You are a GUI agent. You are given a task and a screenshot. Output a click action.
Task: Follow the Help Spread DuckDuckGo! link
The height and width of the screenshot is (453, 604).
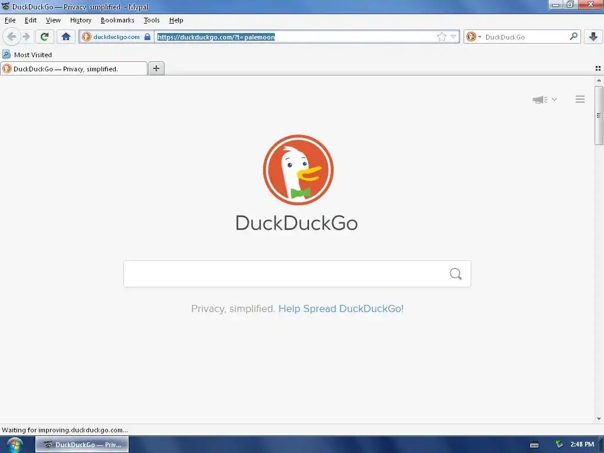pyautogui.click(x=341, y=308)
